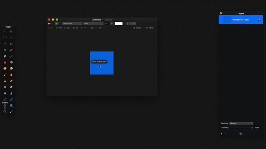Add a new layer with plus
Viewport: 266px width, 149px height.
click(222, 134)
